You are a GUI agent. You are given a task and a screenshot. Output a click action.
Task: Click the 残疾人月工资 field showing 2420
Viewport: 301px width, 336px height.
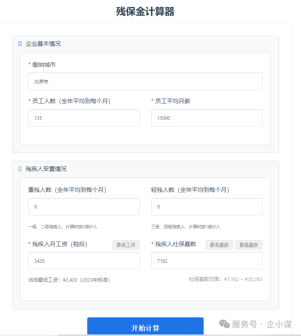point(84,261)
